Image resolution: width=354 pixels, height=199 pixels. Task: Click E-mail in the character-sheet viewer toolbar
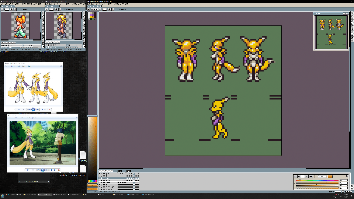pos(19,66)
